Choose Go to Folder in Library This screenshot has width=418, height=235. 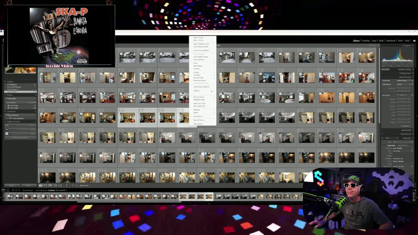202,57
